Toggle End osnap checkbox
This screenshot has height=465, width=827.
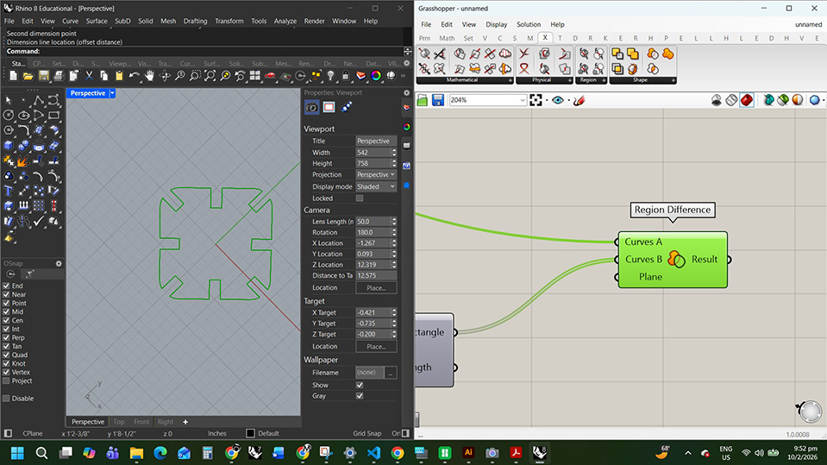click(x=6, y=286)
